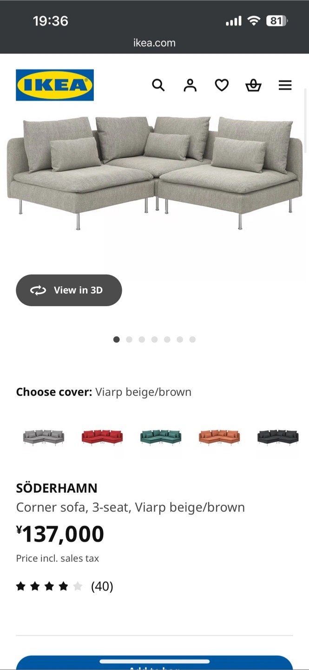Open the search magnifier icon
Image resolution: width=309 pixels, height=670 pixels.
pos(158,85)
